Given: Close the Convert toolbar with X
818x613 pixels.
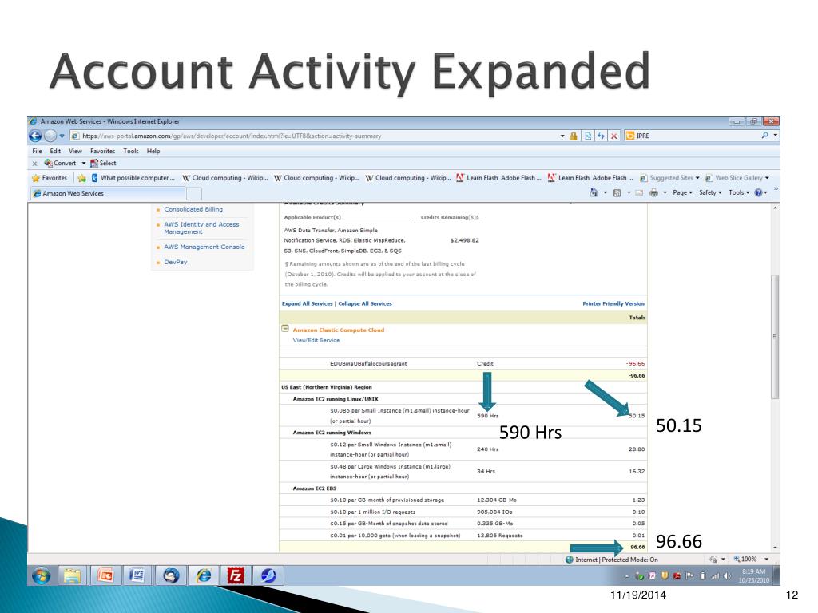Looking at the screenshot, I should [x=34, y=164].
